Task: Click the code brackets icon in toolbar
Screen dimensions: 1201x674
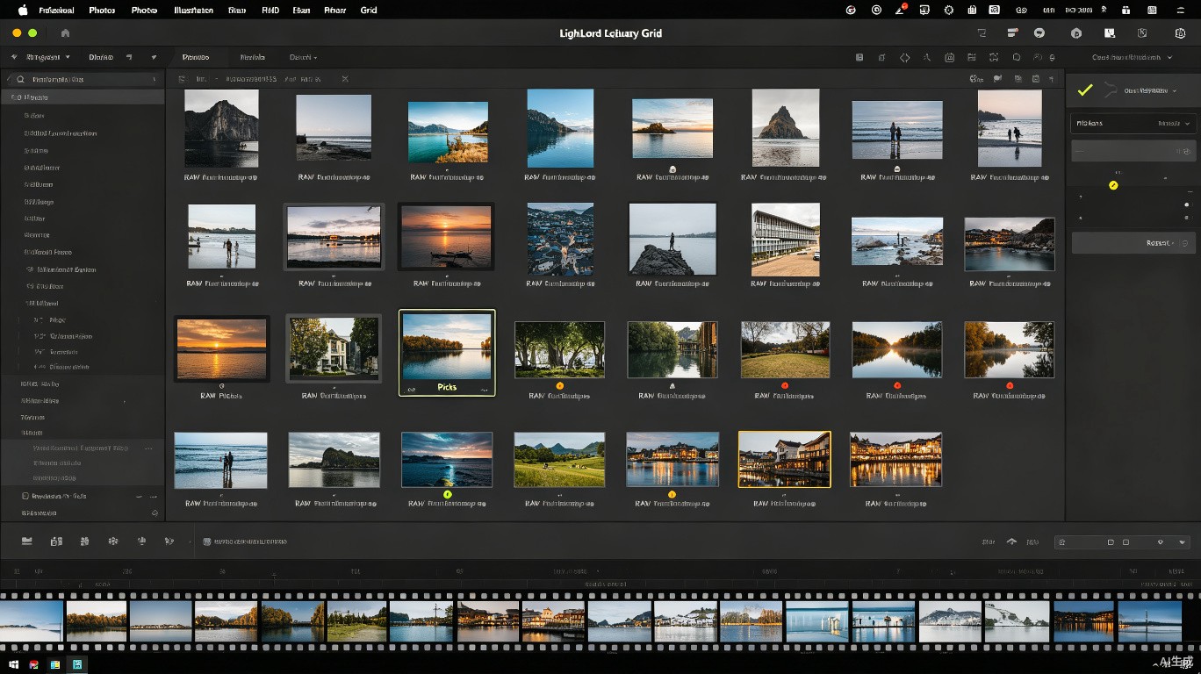Action: 904,58
